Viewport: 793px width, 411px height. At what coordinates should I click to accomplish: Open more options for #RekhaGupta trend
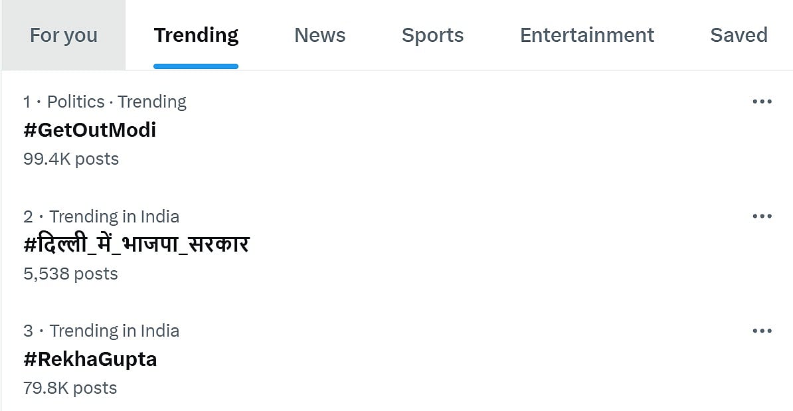(762, 331)
